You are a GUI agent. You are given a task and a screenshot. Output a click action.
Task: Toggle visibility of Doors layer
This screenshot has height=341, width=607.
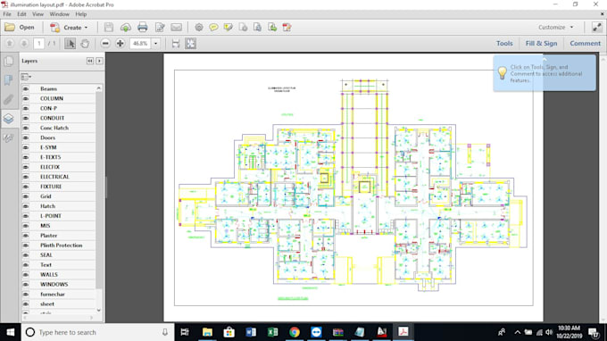[26, 137]
